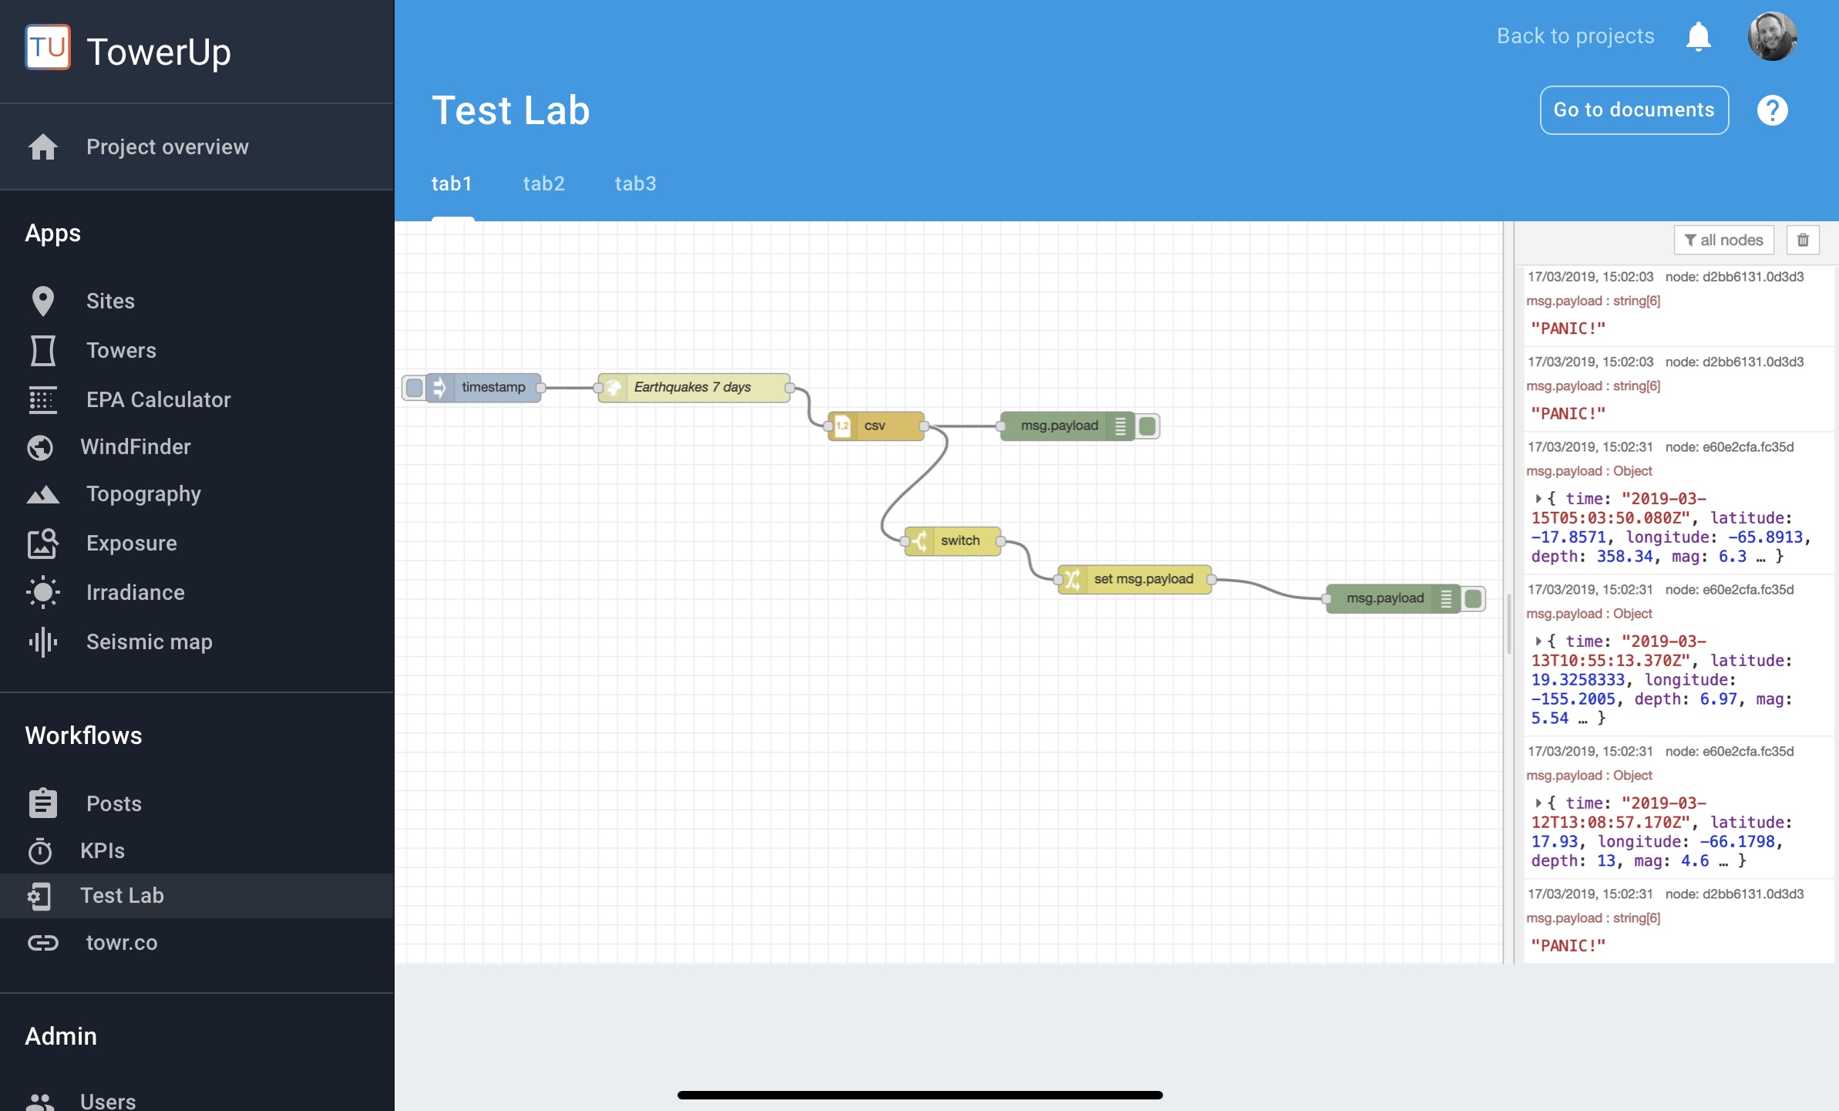Toggle the checkbox on timestamp node
This screenshot has height=1111, width=1839.
click(x=414, y=385)
